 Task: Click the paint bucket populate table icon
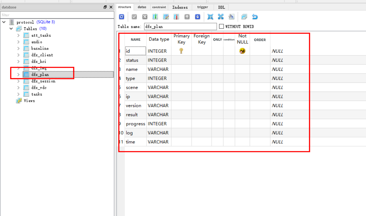[x=231, y=17]
